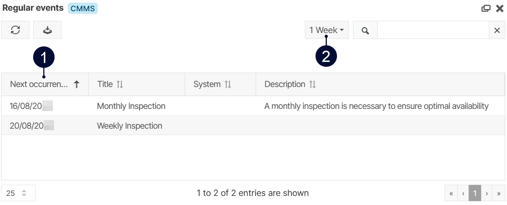Image resolution: width=507 pixels, height=205 pixels.
Task: Sort by System column arrows
Action: pos(228,84)
